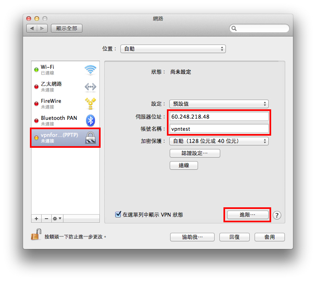Remove selected service with minus button
Screen dimensions: 316x281
pos(46,219)
